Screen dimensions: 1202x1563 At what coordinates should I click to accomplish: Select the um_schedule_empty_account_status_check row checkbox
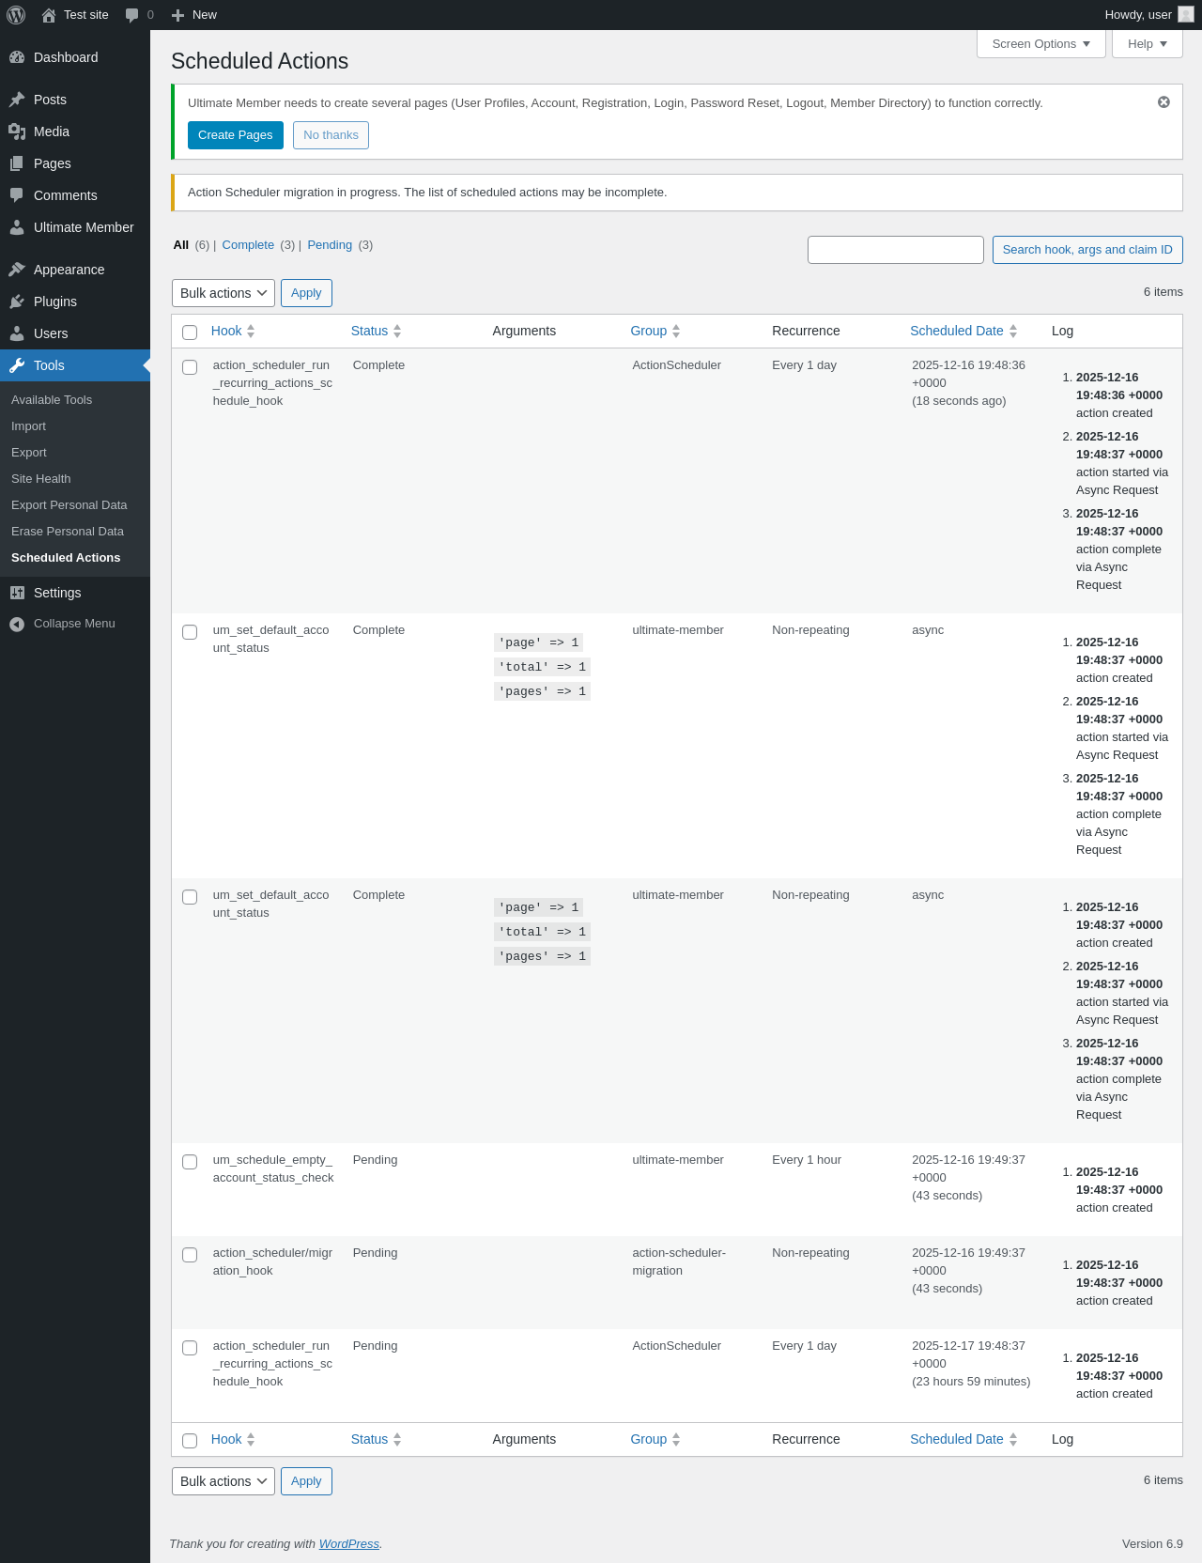(190, 1162)
